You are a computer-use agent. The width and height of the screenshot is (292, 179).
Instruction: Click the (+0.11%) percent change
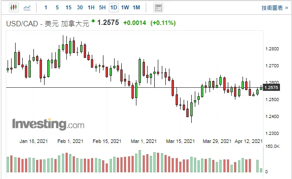coord(163,23)
